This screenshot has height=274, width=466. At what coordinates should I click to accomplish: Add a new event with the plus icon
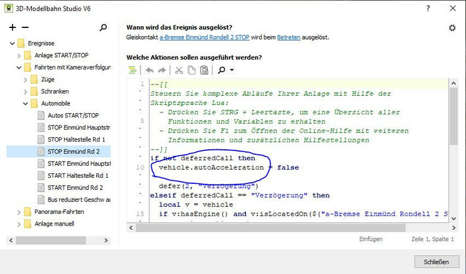point(12,27)
